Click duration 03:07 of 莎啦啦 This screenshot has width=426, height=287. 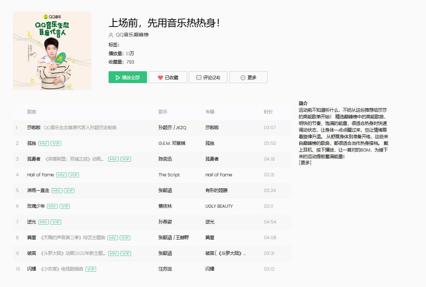(270, 128)
